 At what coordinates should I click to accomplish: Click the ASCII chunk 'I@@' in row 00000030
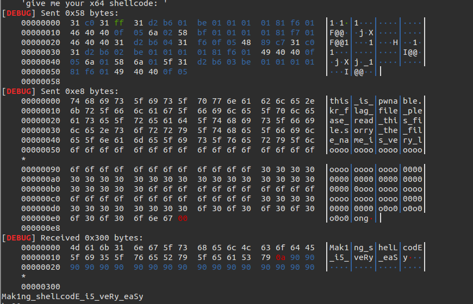(410, 53)
